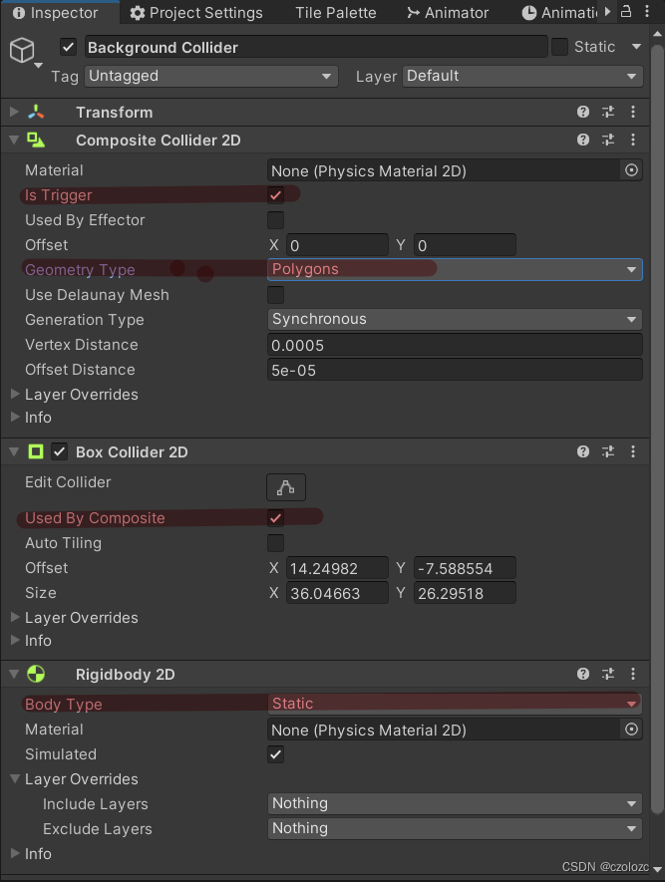Open the Tag dropdown
The image size is (665, 882).
coord(210,76)
